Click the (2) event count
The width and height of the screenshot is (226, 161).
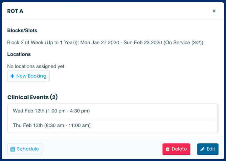54,97
